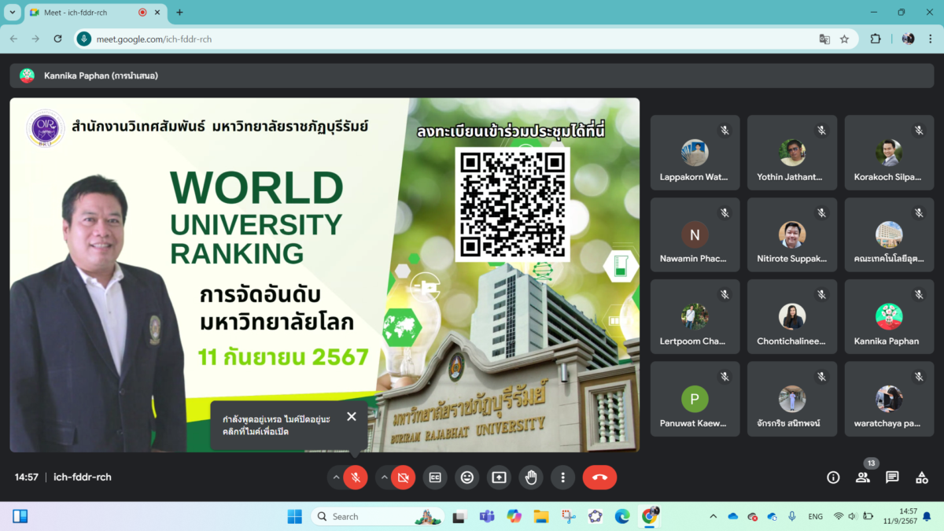Unmute the microphone in Meet controls
Image resolution: width=944 pixels, height=531 pixels.
click(x=356, y=477)
